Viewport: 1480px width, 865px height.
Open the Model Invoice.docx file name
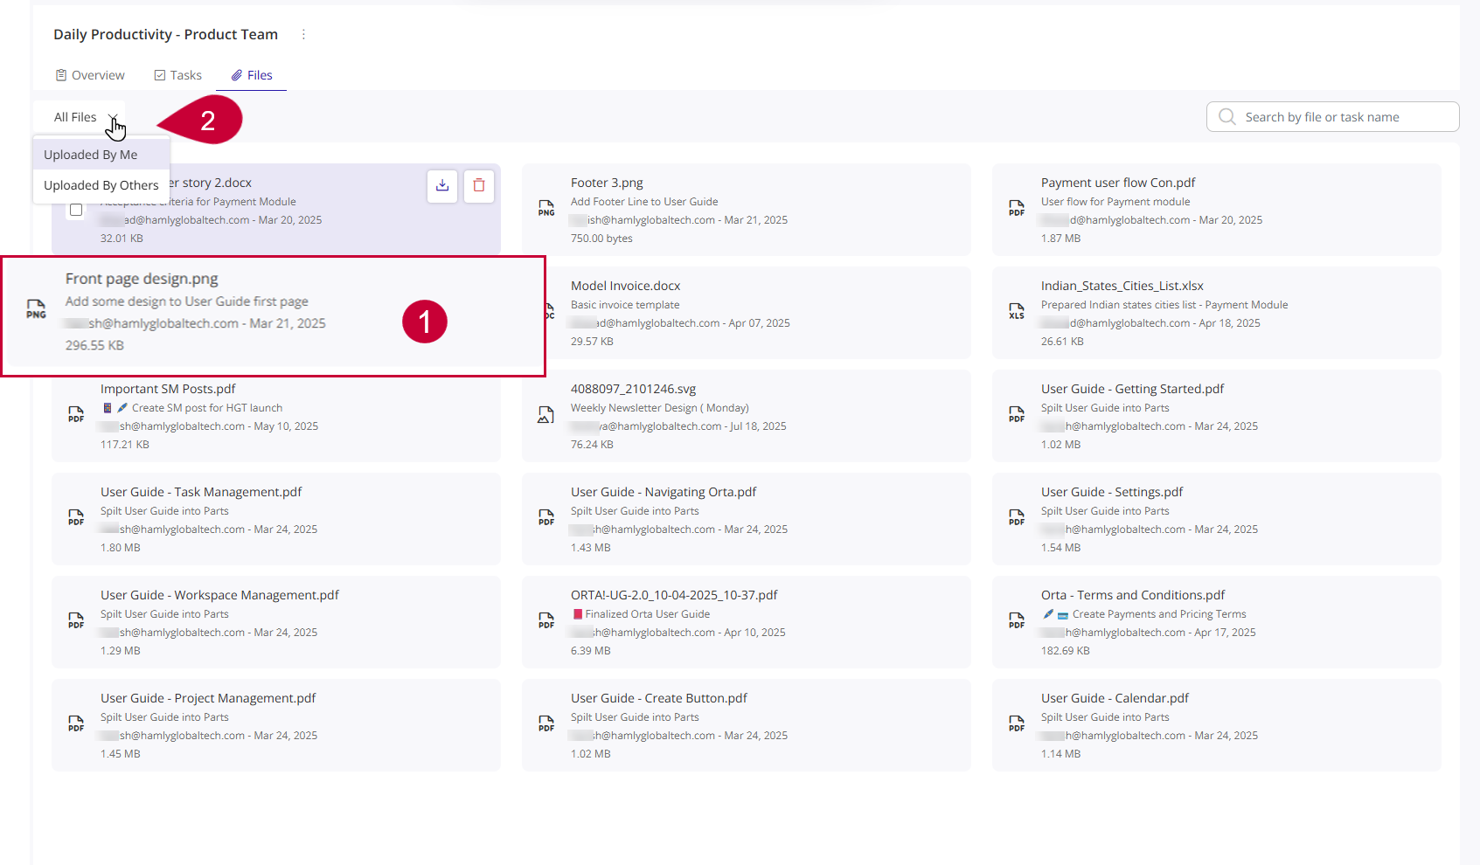tap(625, 286)
